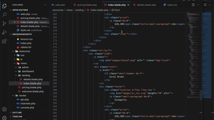
Task: Collapse the dashboard folder
Action: (28, 71)
